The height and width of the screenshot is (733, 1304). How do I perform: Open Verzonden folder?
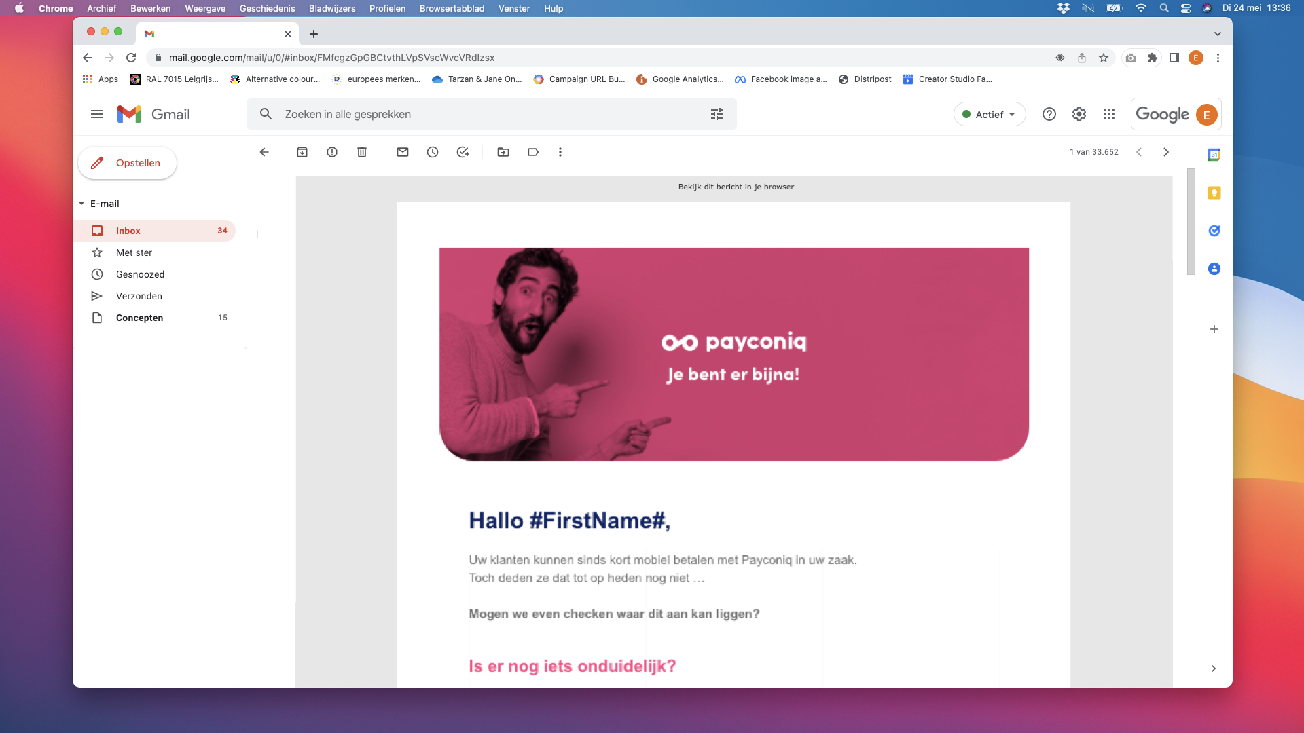(154, 296)
